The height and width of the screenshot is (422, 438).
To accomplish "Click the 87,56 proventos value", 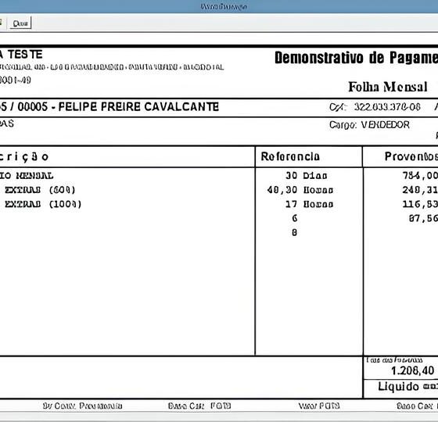I will point(423,218).
